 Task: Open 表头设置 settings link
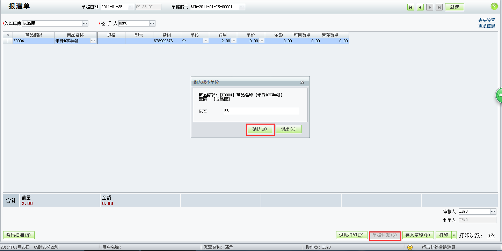point(486,20)
